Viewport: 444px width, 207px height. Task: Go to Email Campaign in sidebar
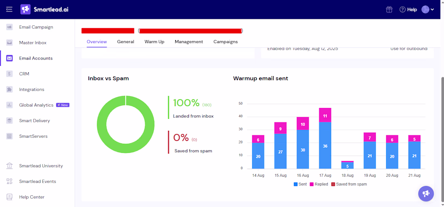36,27
